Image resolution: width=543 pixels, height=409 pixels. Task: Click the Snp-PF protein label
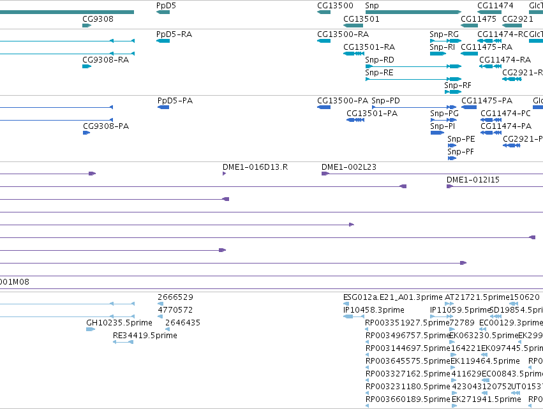click(461, 152)
